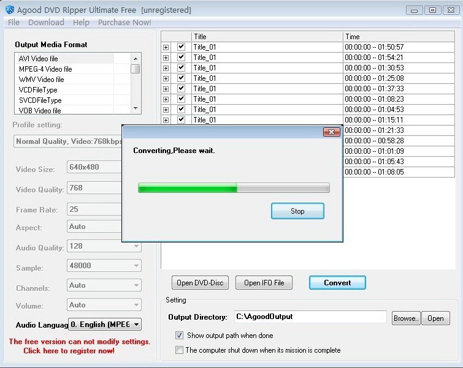The height and width of the screenshot is (368, 463).
Task: Click the Output Directory path field
Action: click(310, 317)
